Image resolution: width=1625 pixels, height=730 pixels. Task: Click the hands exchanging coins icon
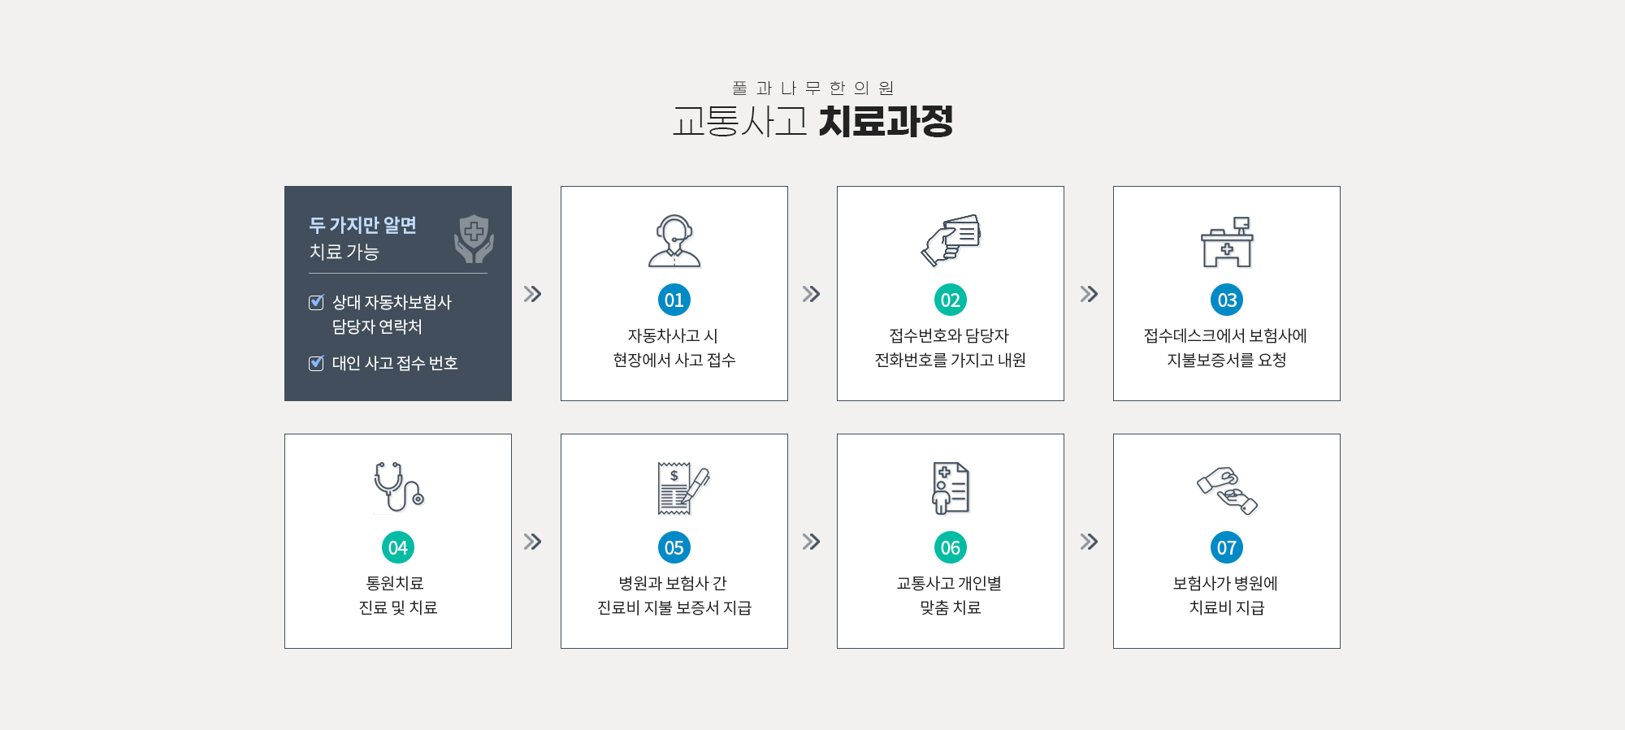click(1227, 490)
